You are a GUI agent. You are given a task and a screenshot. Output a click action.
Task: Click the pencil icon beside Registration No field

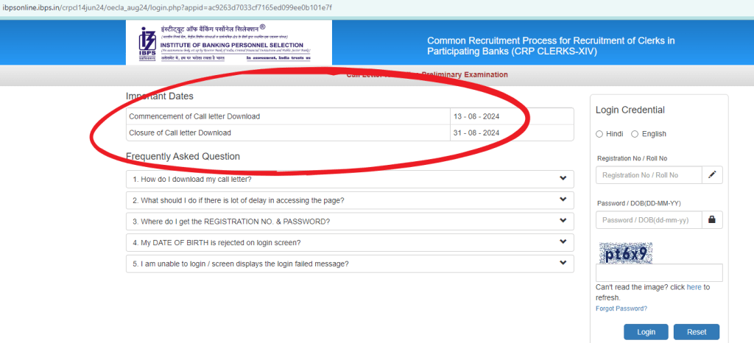712,175
